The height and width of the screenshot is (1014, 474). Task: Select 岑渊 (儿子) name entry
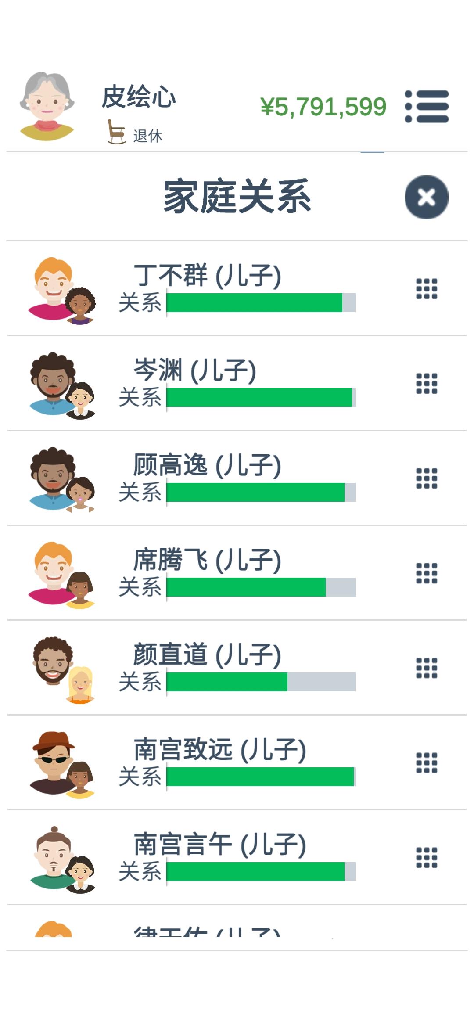[x=195, y=370]
